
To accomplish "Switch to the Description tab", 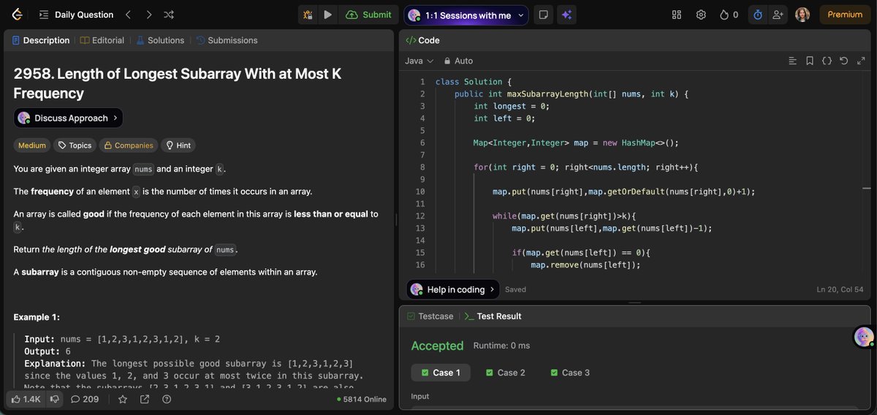I will (x=41, y=40).
